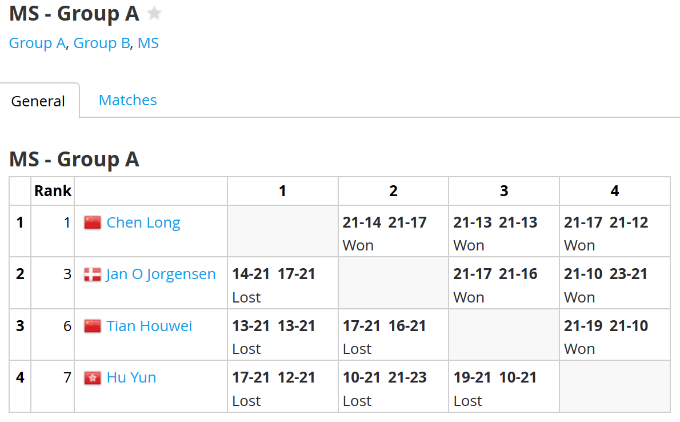Open Hu Yun's player profile
The width and height of the screenshot is (680, 422).
coord(131,377)
